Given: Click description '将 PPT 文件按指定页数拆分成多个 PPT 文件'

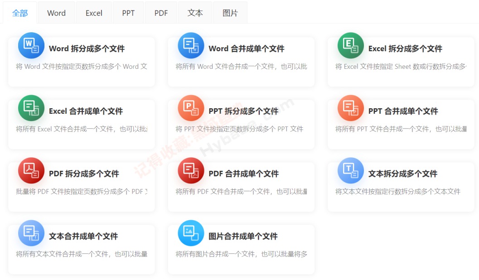Looking at the screenshot, I should [x=239, y=129].
